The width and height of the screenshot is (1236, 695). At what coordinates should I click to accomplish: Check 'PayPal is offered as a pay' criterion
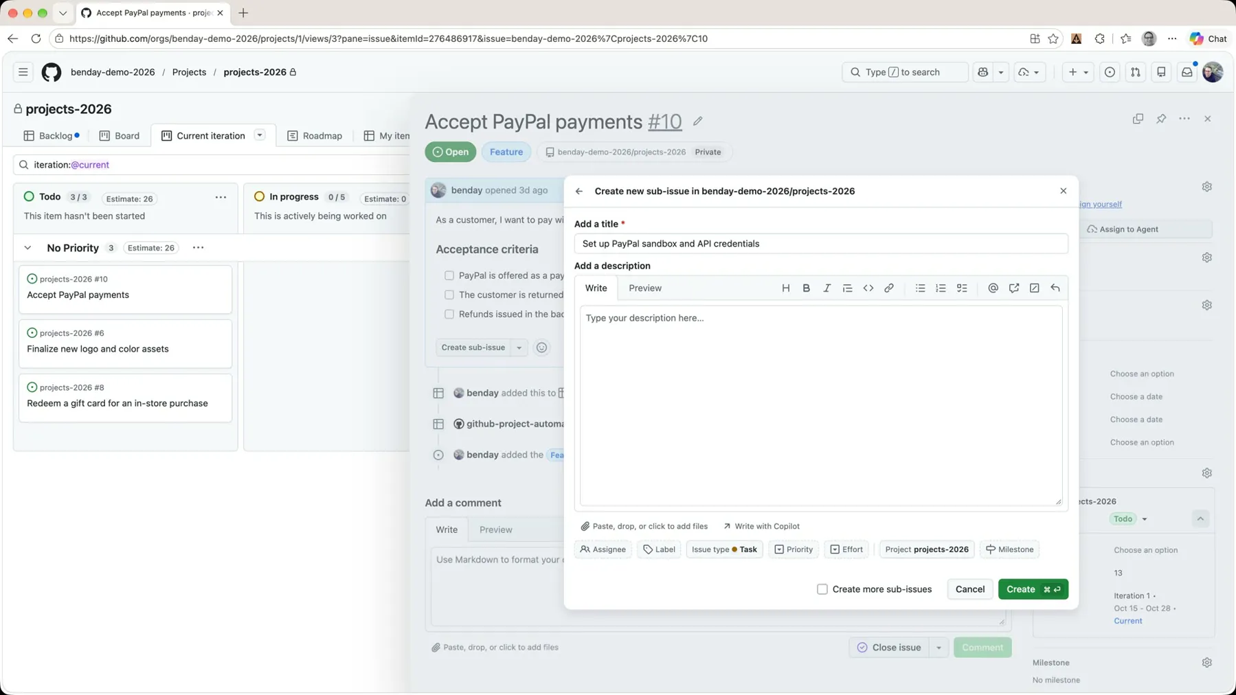[449, 275]
